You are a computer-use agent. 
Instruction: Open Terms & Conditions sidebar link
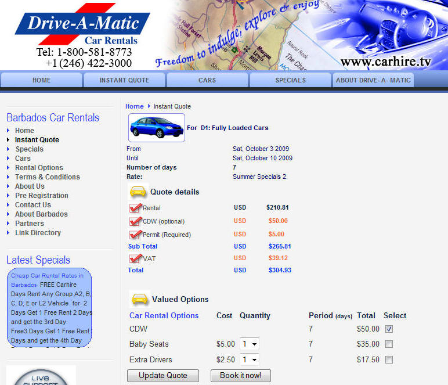point(48,177)
